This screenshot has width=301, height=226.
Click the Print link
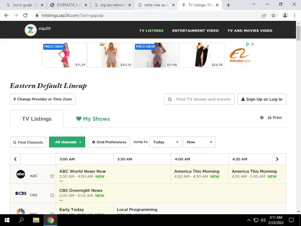(x=275, y=118)
